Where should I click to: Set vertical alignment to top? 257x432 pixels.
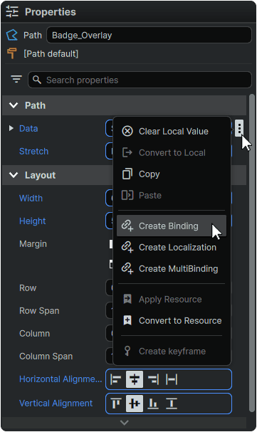pos(116,404)
